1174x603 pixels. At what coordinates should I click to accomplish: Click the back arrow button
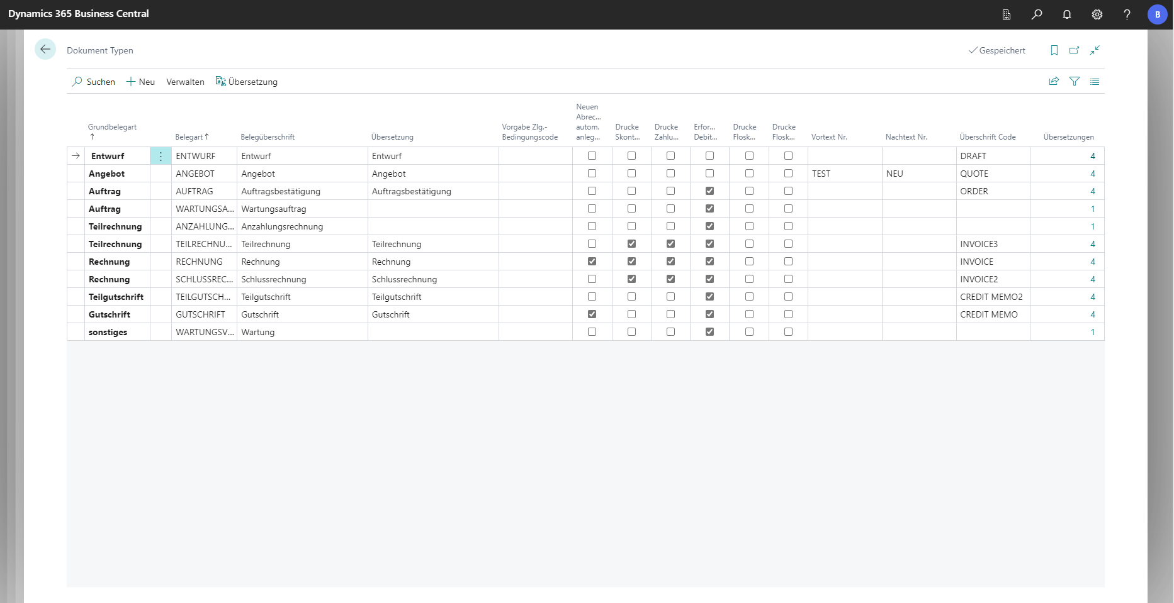[45, 49]
